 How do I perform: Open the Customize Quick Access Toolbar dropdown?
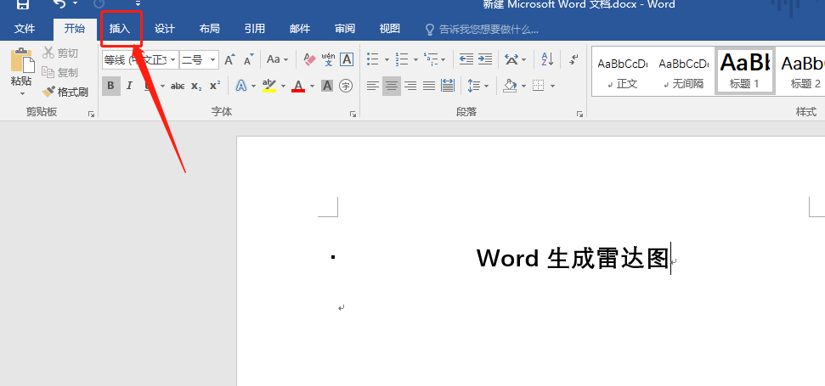coord(138,4)
